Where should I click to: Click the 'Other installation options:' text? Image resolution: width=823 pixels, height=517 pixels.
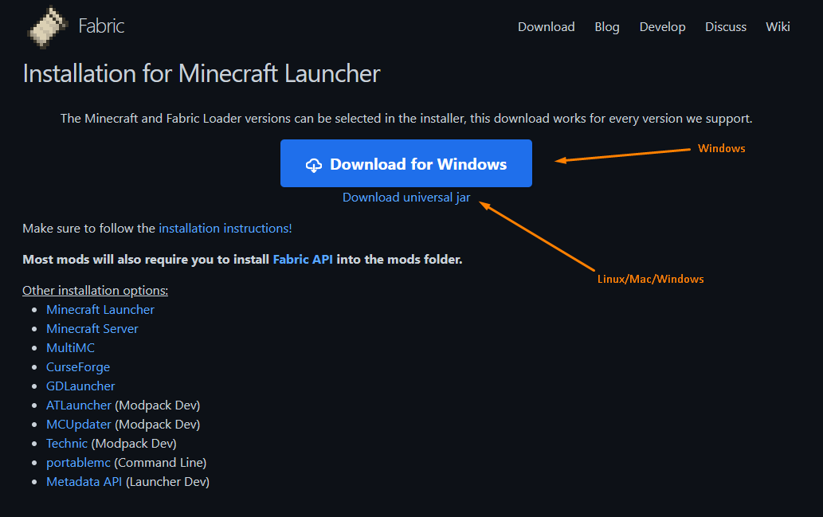(95, 290)
